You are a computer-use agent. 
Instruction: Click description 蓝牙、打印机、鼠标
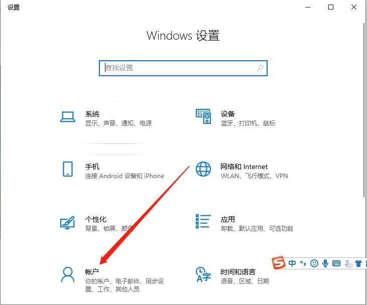click(x=248, y=123)
